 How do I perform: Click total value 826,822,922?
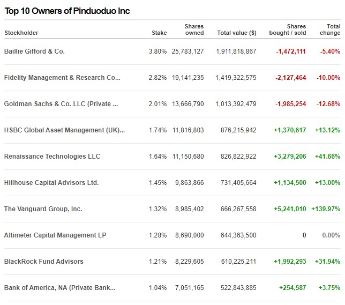coord(238,157)
